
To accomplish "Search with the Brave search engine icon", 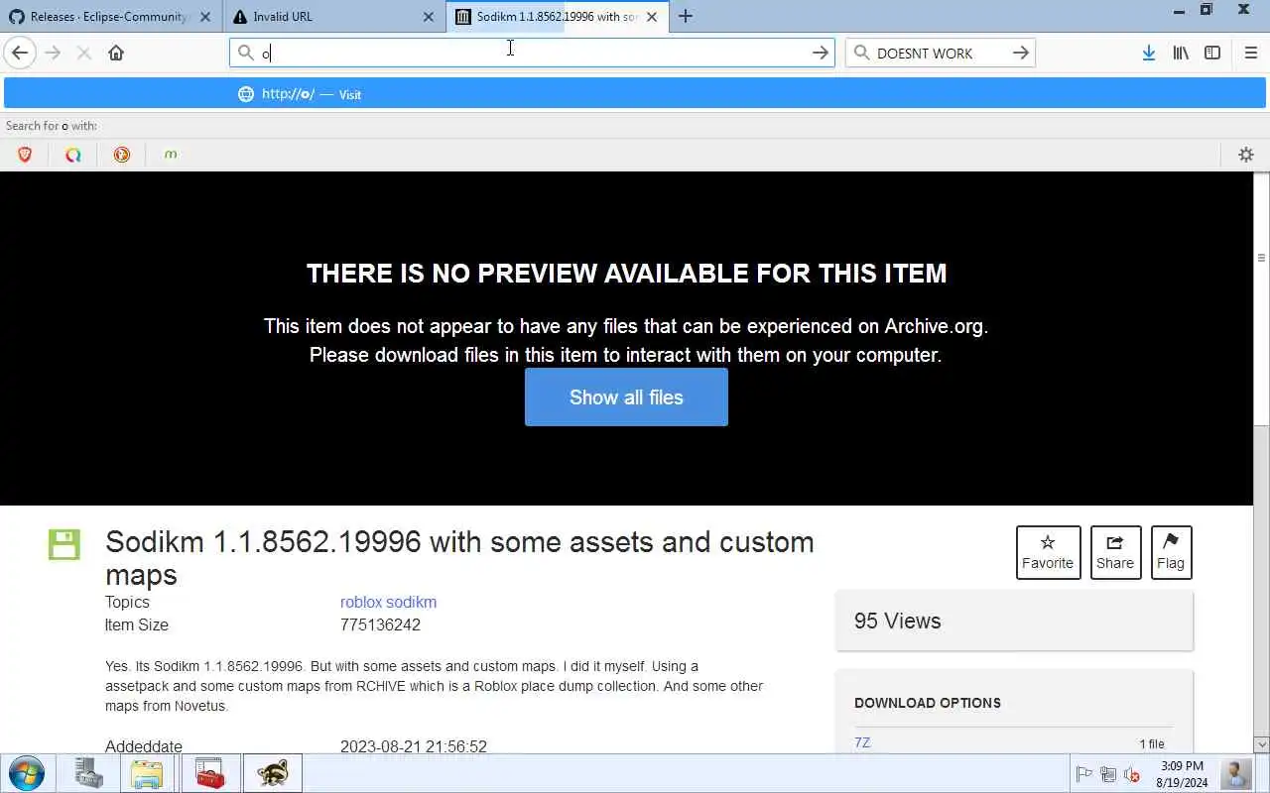I will click(25, 154).
